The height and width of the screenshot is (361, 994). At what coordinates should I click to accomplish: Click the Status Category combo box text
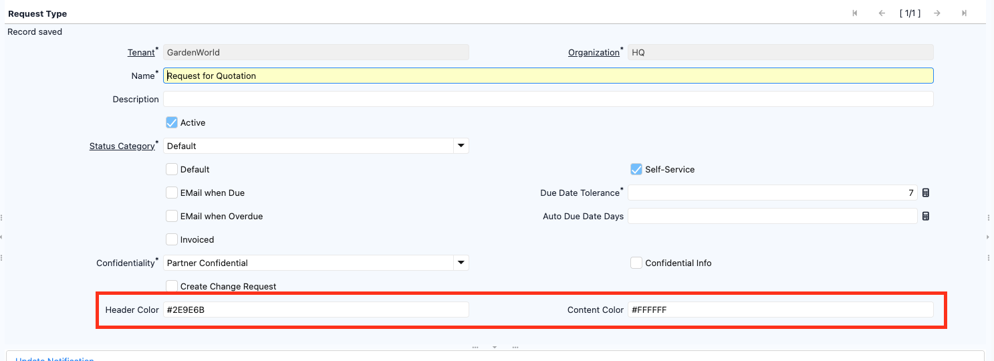coord(308,146)
